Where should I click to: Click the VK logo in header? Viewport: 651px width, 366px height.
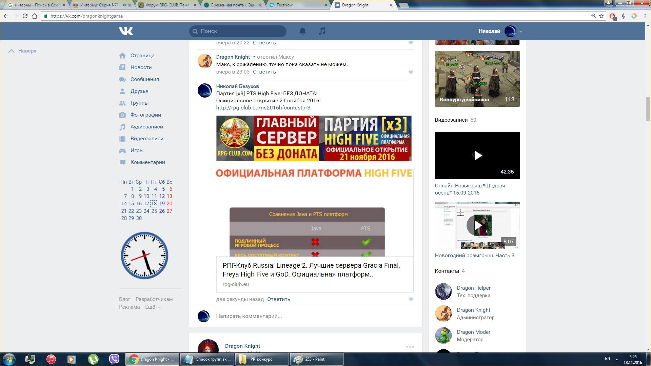coord(126,31)
